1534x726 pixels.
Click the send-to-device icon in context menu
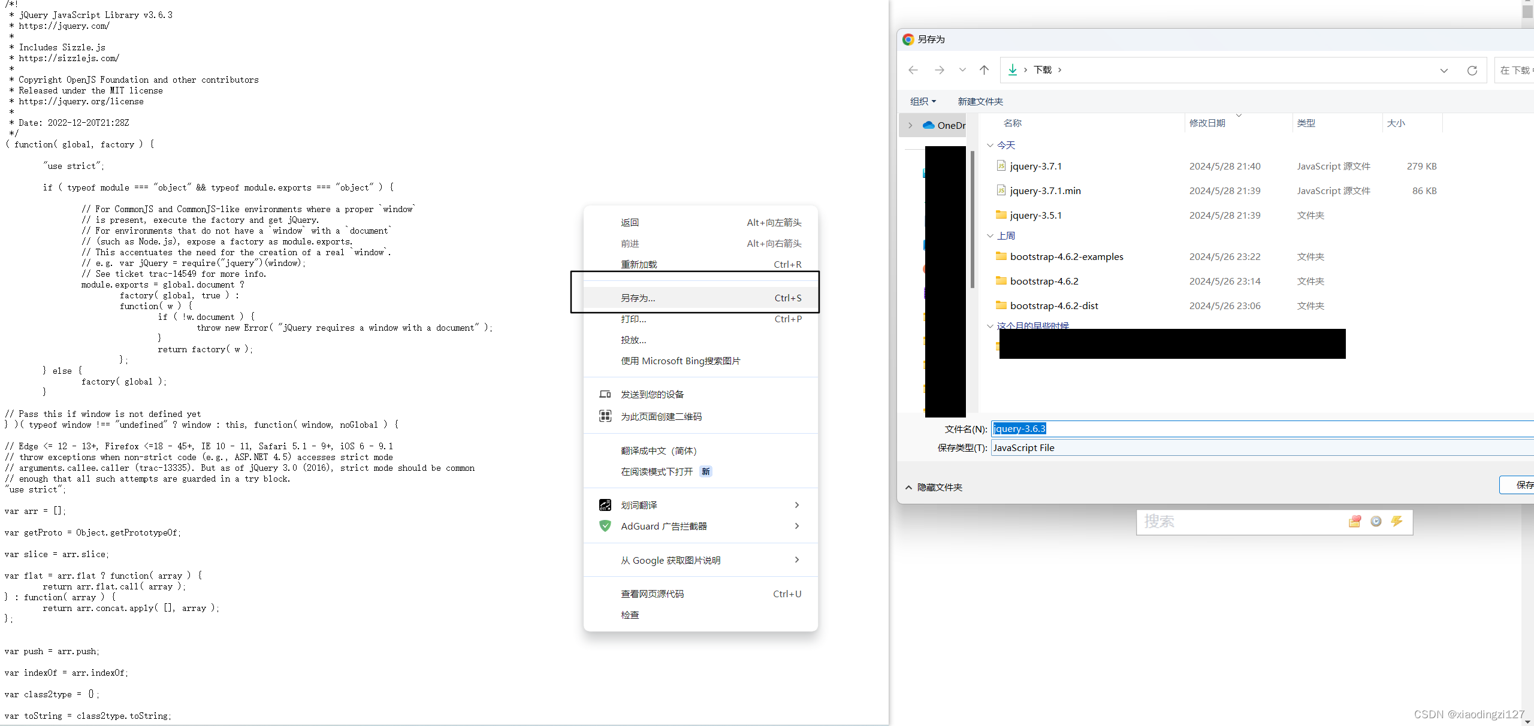tap(605, 394)
